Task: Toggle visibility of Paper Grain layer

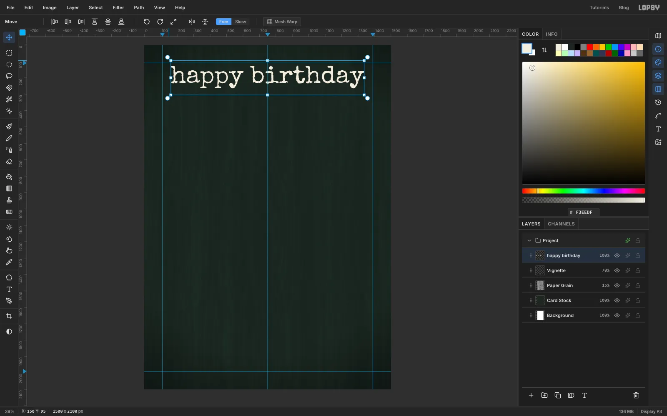Action: [617, 285]
